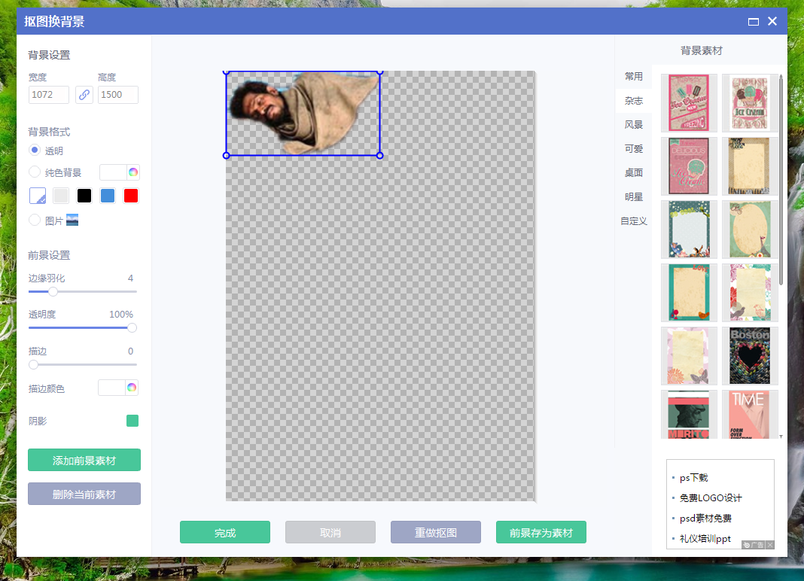Click the 描边 slider handle

click(33, 364)
